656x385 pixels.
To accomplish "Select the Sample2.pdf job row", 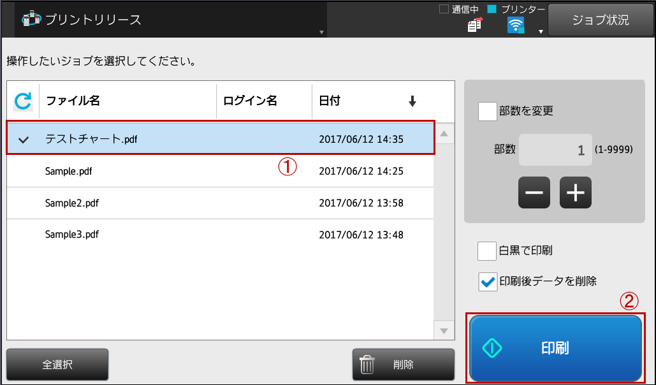I will pos(220,203).
